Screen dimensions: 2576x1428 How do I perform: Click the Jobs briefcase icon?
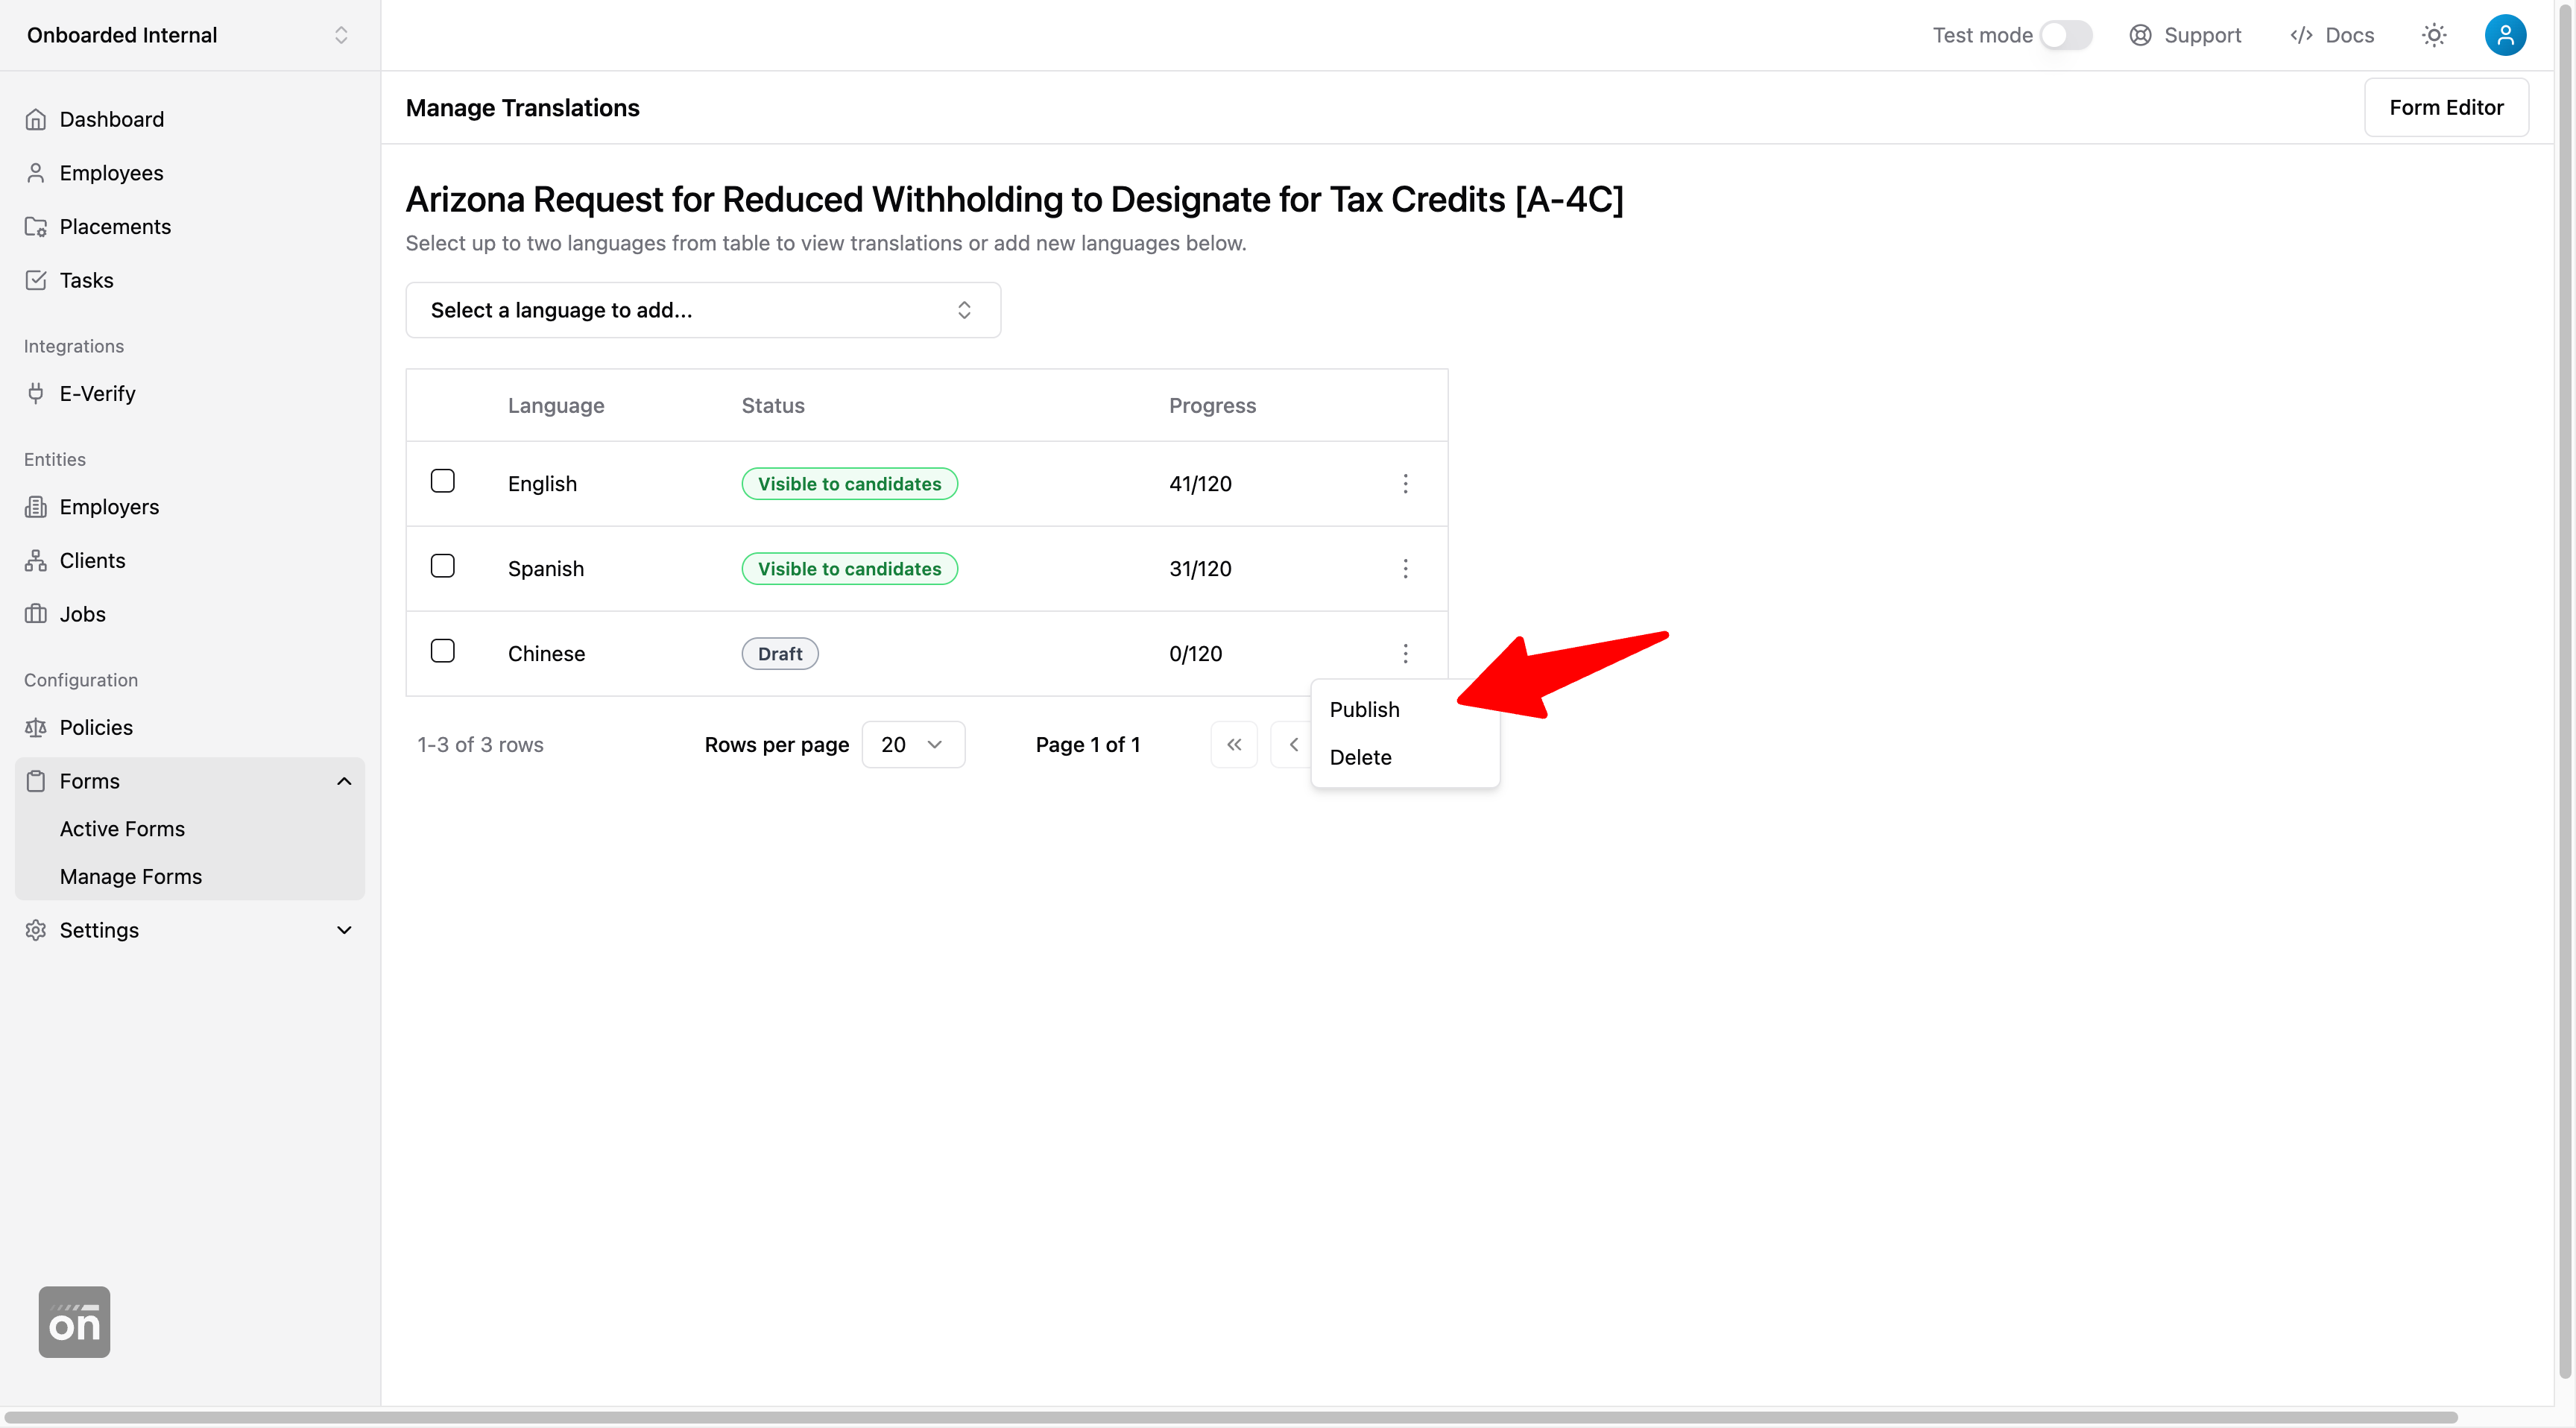pyautogui.click(x=36, y=614)
